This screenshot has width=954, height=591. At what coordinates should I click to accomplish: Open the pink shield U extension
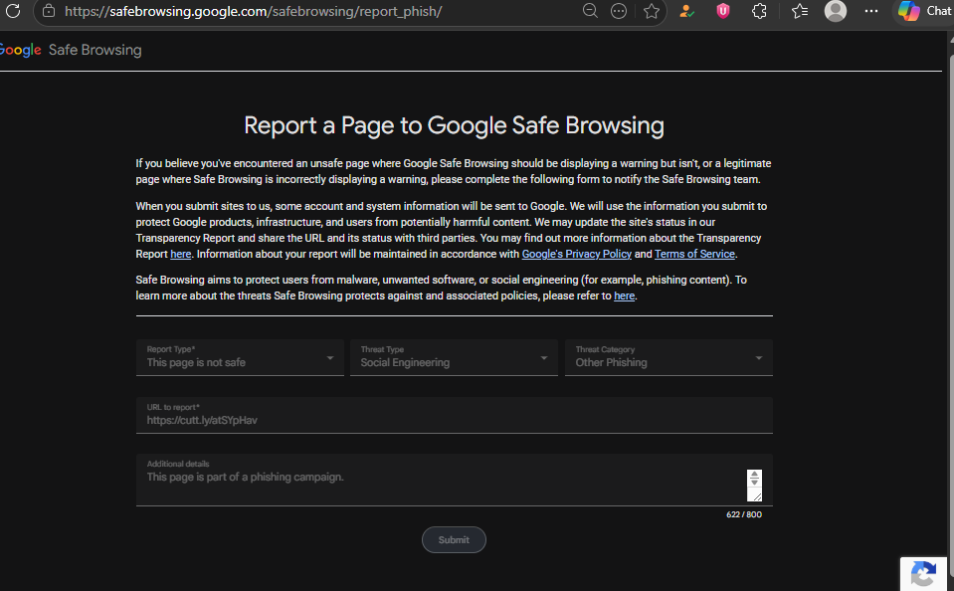[723, 11]
